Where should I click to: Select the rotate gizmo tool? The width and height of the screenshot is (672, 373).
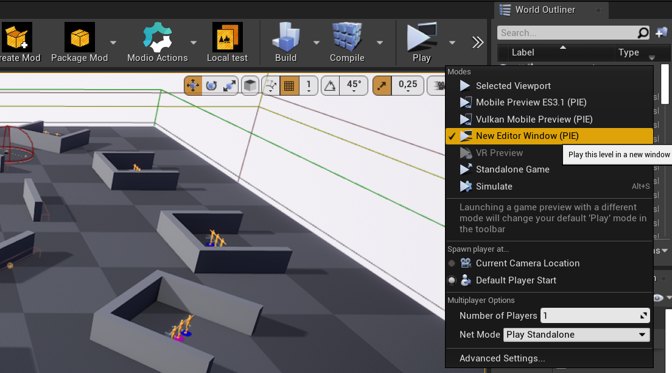coord(211,85)
